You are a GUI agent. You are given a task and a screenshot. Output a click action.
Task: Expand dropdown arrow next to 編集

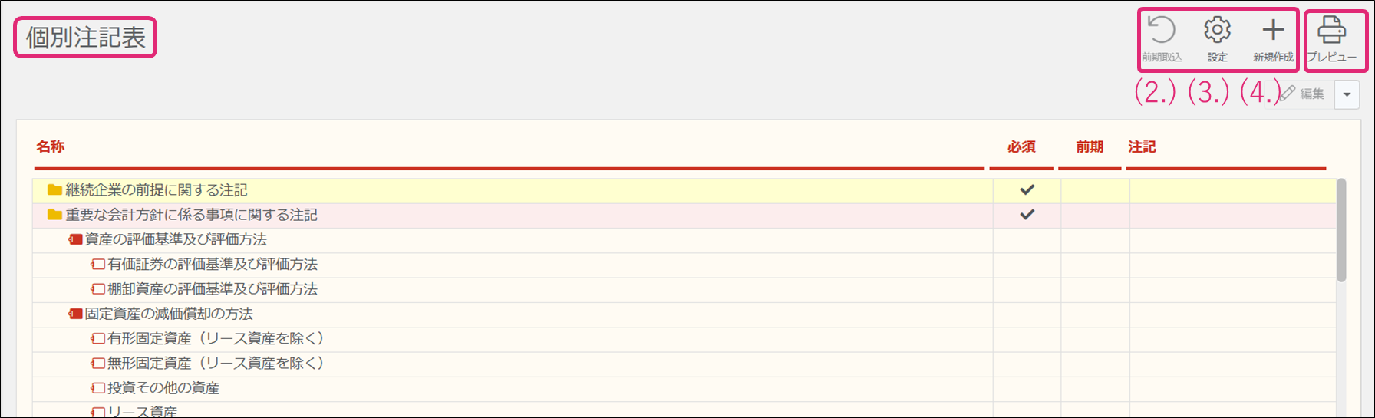(1347, 95)
